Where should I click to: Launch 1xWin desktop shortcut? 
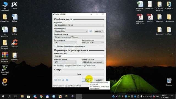pyautogui.click(x=15, y=5)
